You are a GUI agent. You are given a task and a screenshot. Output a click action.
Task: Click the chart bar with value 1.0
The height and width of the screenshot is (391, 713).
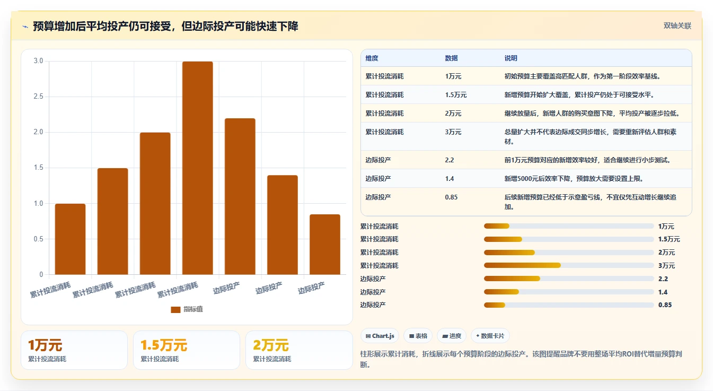click(71, 239)
